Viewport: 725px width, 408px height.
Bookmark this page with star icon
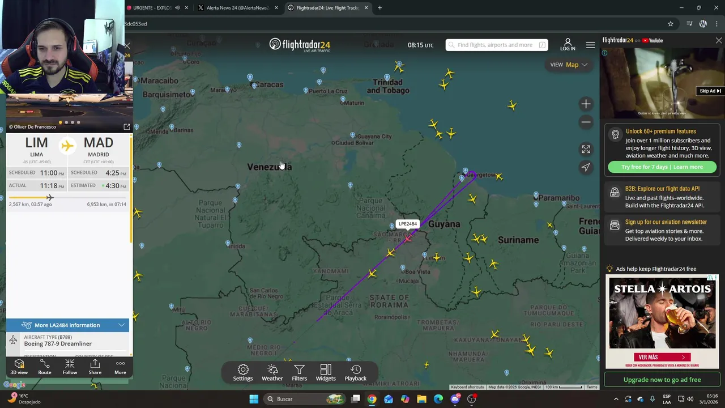[671, 24]
